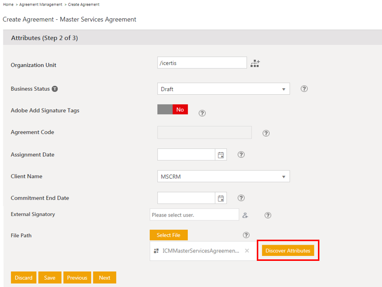Show help for File Path field
Image resolution: width=382 pixels, height=287 pixels.
pos(246,236)
